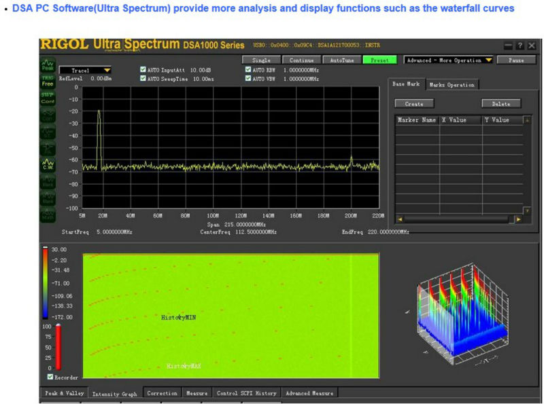Click the Delete marker button
Viewport: 544px width, 404px height.
click(501, 104)
